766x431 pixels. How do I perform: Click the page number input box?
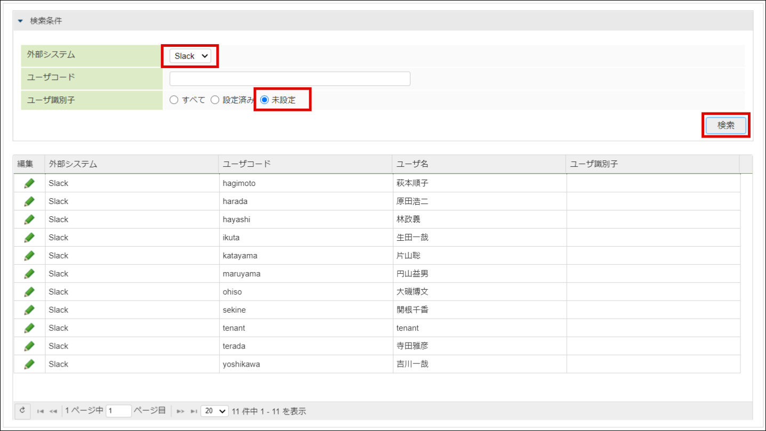(x=118, y=411)
